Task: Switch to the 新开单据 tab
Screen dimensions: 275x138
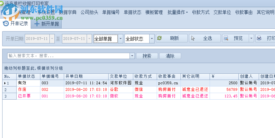Action: [46, 24]
